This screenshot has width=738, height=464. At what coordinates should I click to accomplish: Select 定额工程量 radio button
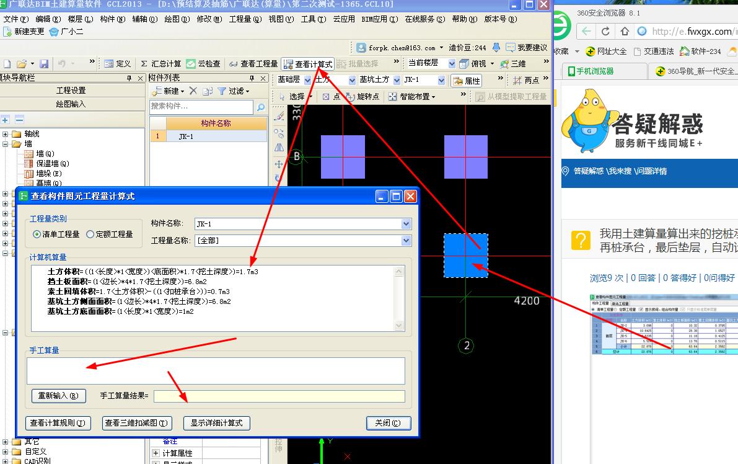click(x=90, y=234)
